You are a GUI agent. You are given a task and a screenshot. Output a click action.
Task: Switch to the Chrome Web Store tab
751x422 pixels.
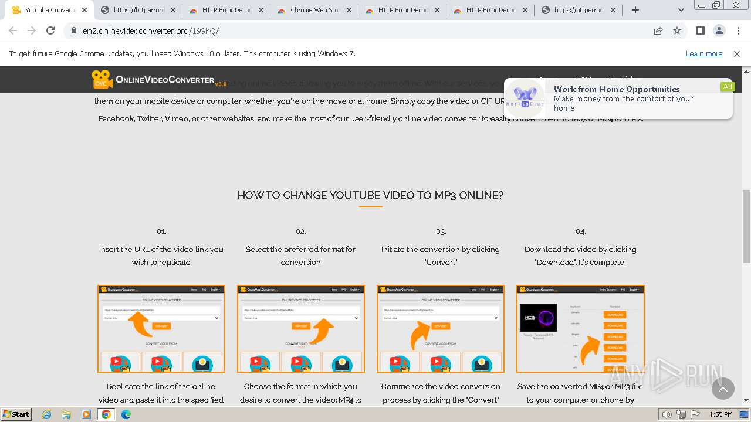tap(314, 10)
